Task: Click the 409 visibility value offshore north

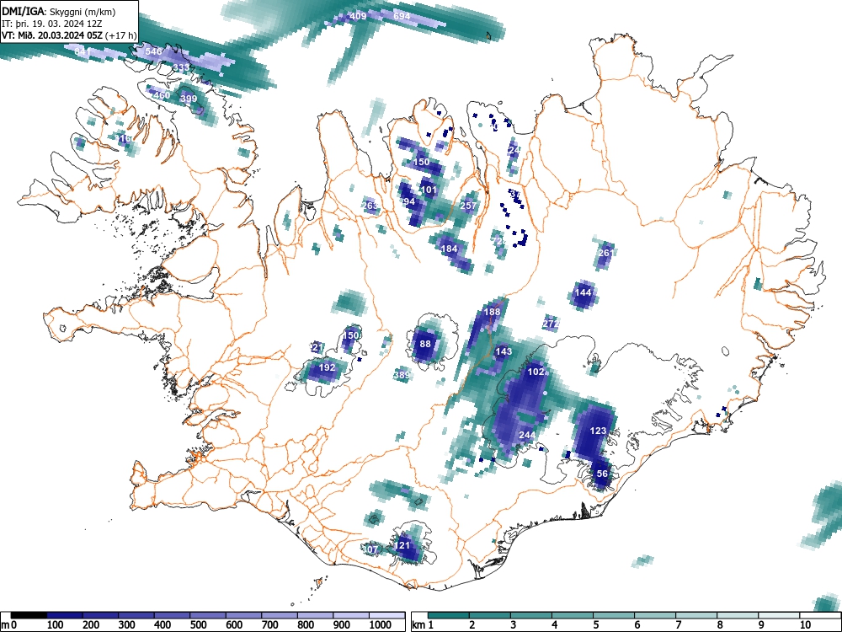Action: coord(358,16)
